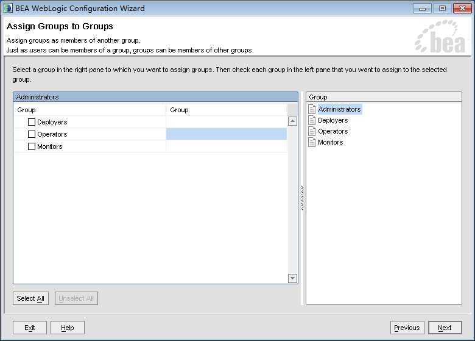
Task: Click the Unselect All button
Action: [x=76, y=298]
